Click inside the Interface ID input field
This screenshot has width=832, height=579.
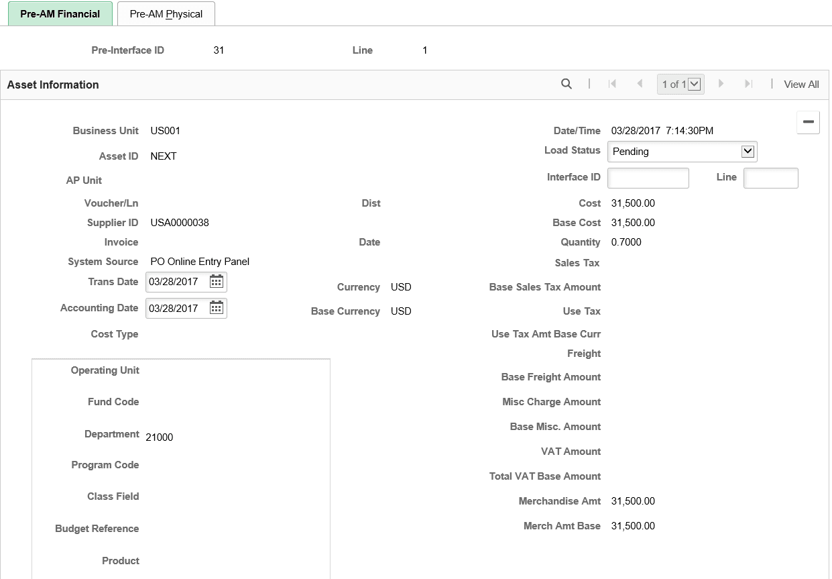click(x=648, y=177)
